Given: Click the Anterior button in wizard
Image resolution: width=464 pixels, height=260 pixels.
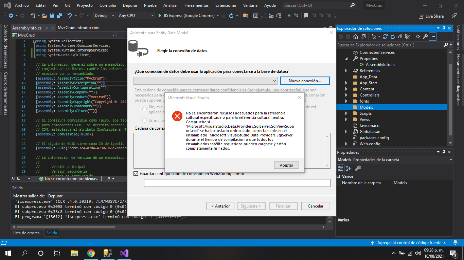Looking at the screenshot, I should pyautogui.click(x=220, y=206).
